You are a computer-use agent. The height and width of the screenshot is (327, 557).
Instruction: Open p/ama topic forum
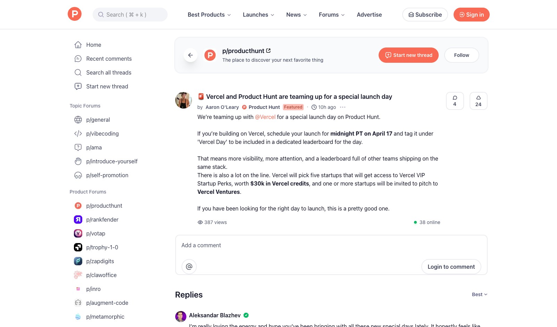(94, 147)
